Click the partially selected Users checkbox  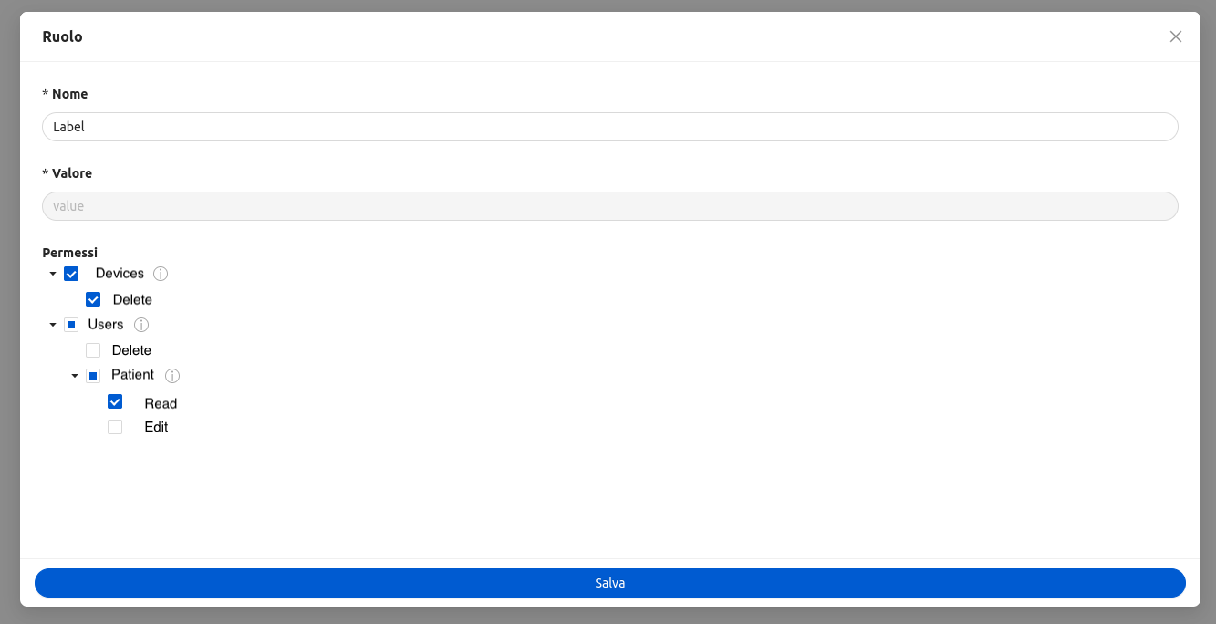(71, 324)
